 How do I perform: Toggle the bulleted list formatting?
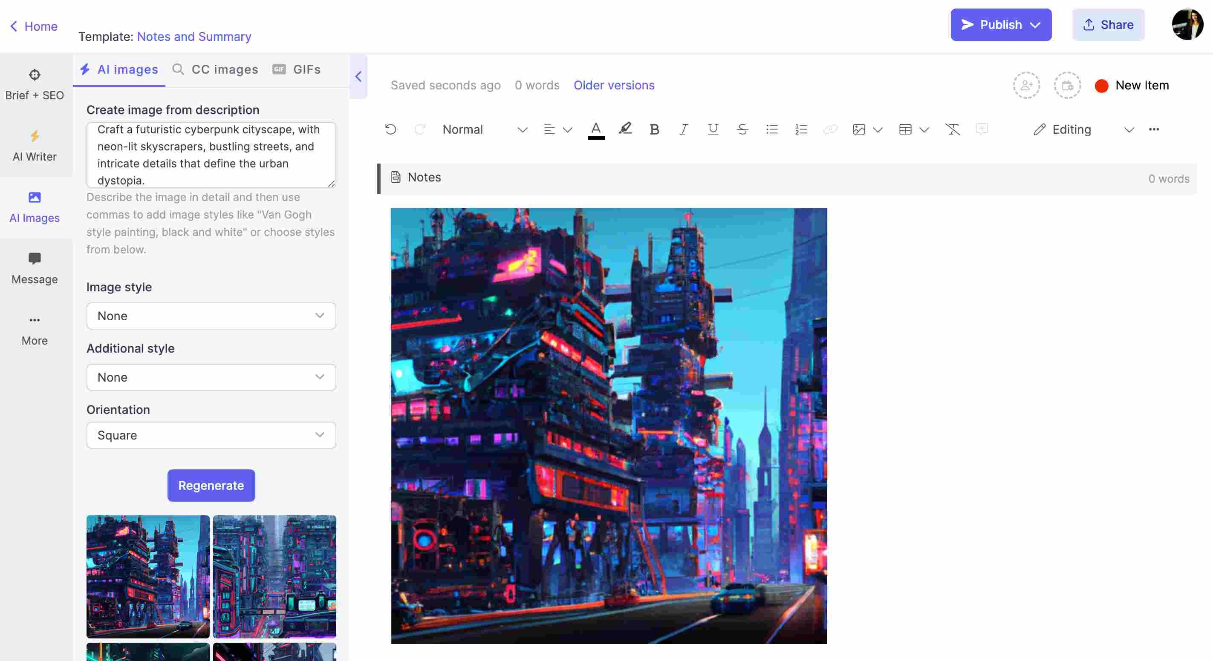771,129
